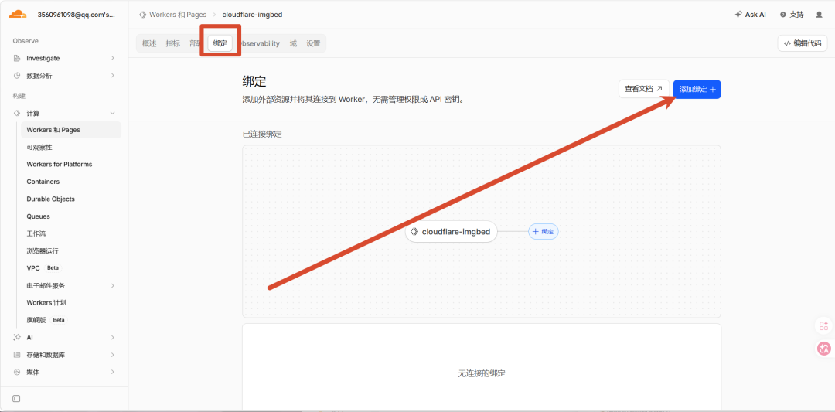Switch to the 指标 tab
The width and height of the screenshot is (835, 412).
(173, 43)
